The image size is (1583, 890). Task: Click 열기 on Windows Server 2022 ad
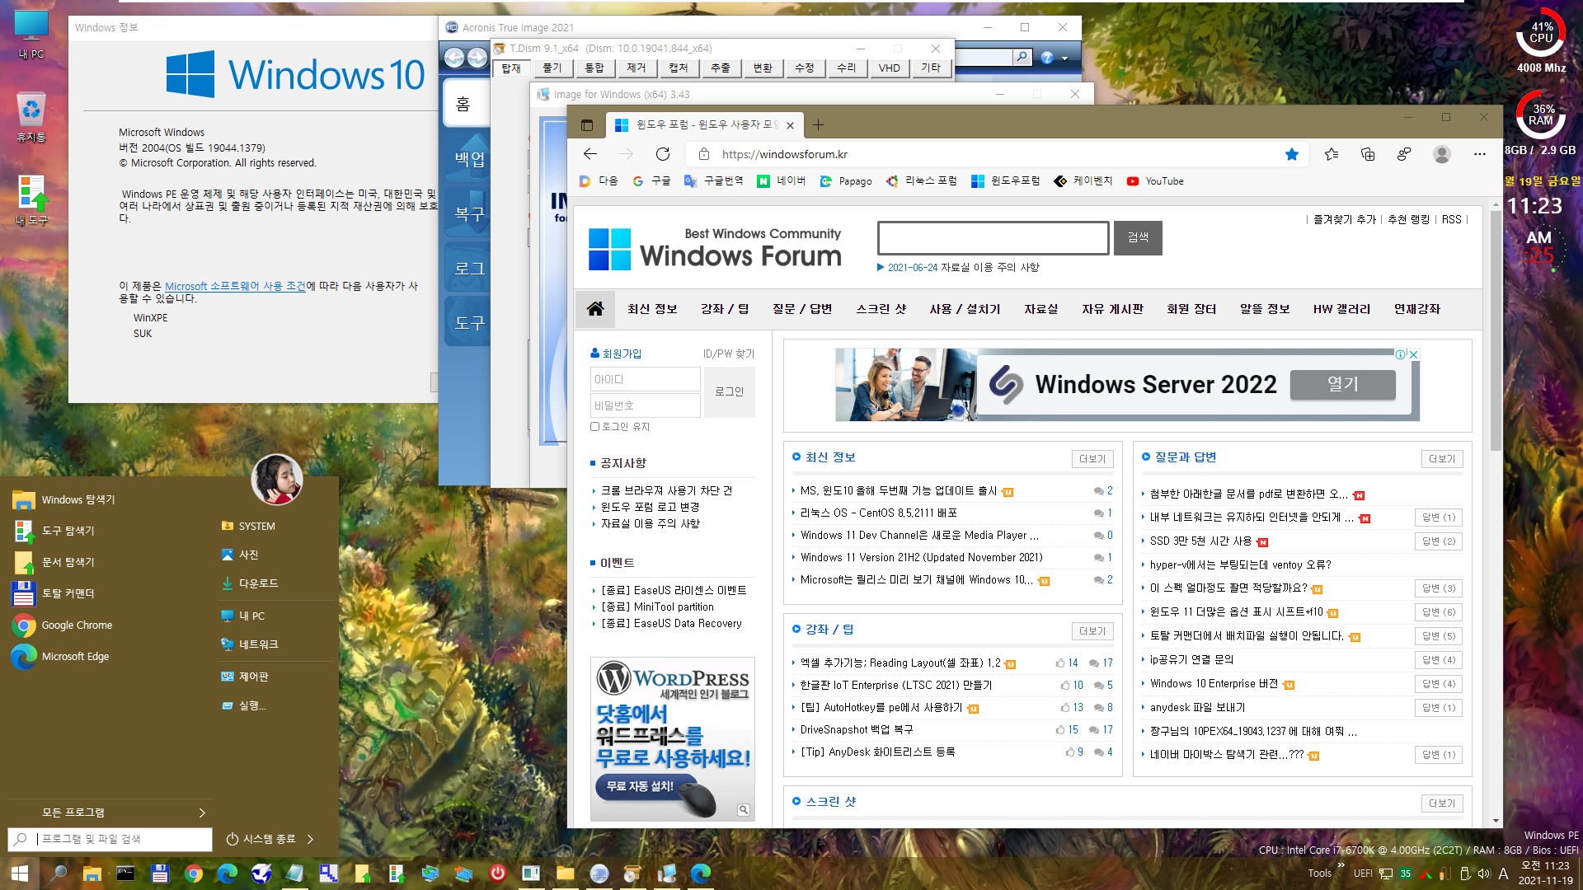click(1342, 384)
